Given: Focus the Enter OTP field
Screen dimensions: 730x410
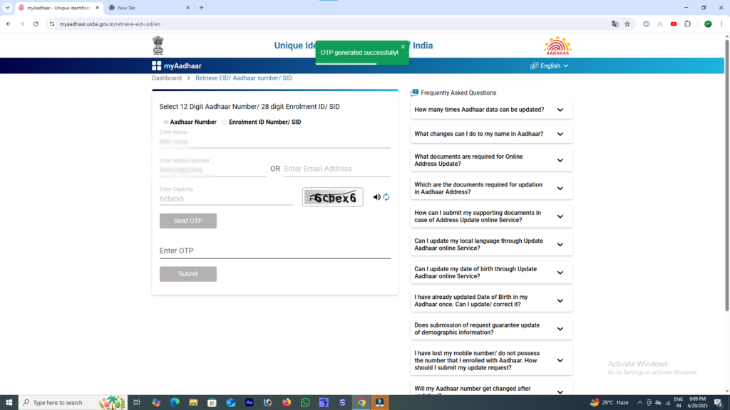Looking at the screenshot, I should click(x=275, y=251).
